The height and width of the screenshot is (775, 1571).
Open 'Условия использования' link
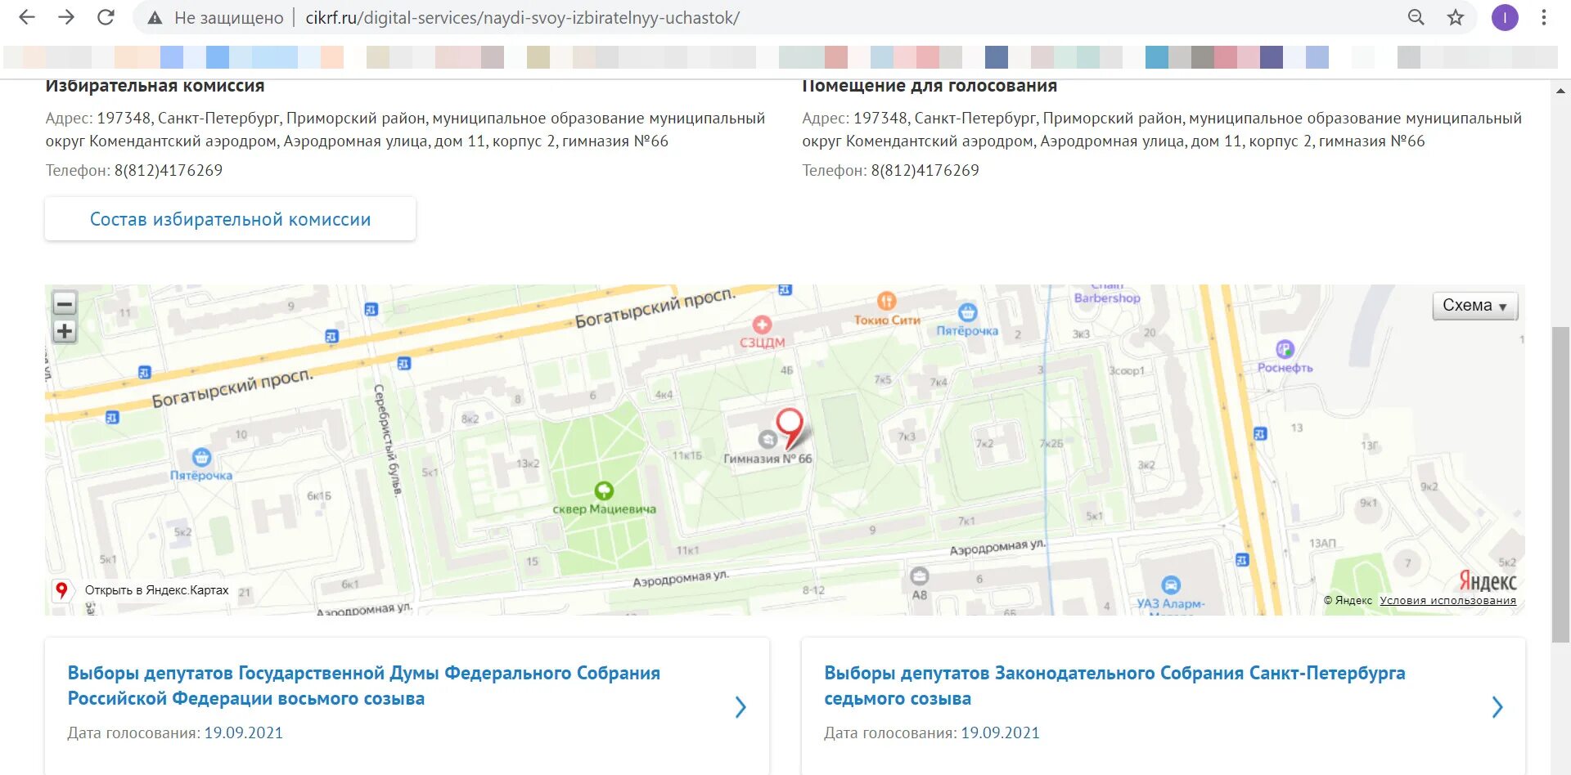point(1447,600)
